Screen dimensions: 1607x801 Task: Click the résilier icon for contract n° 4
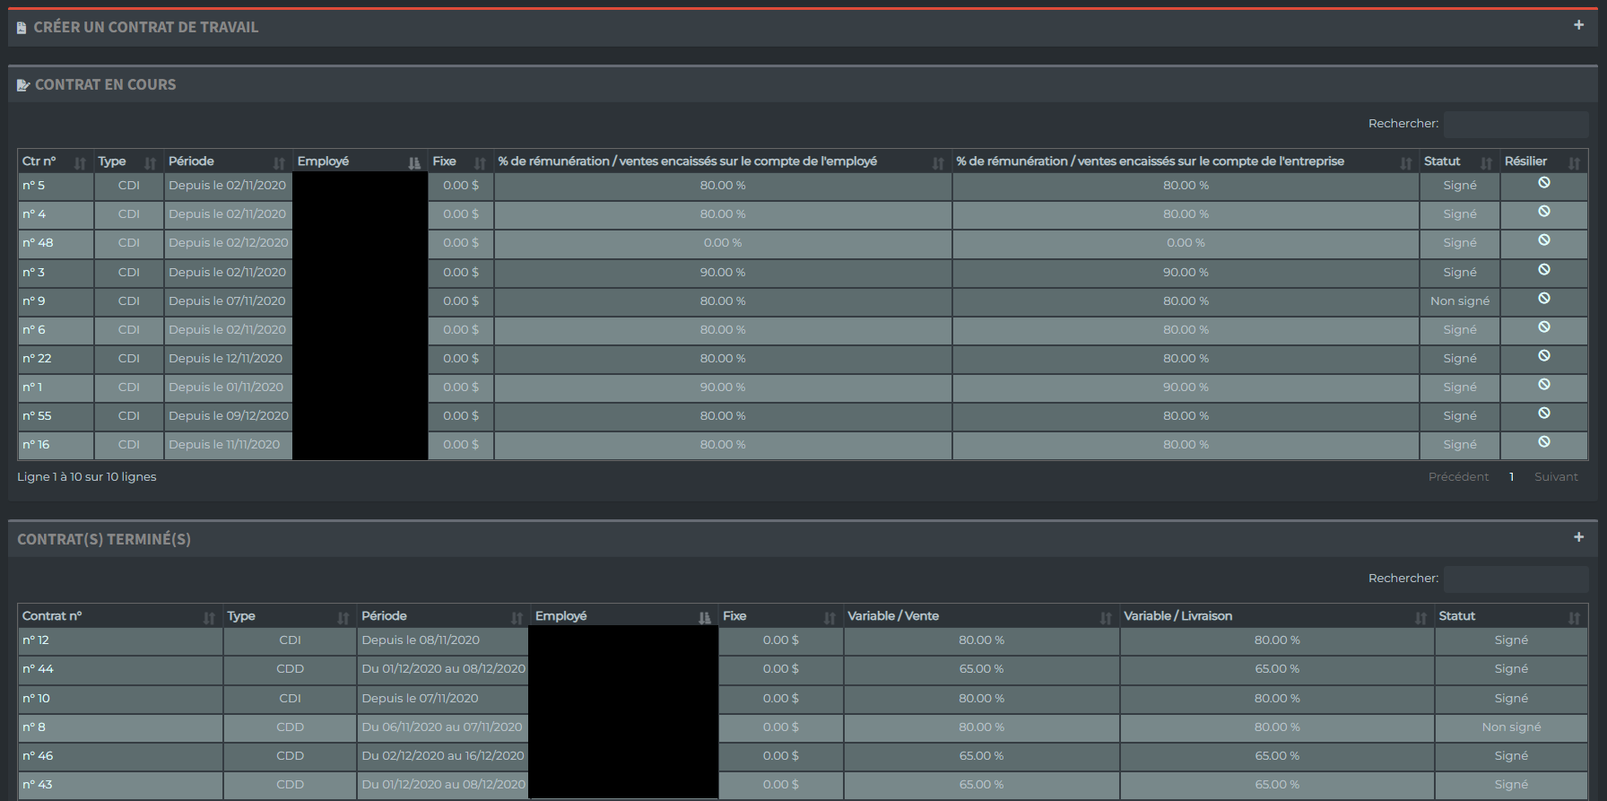click(1544, 211)
